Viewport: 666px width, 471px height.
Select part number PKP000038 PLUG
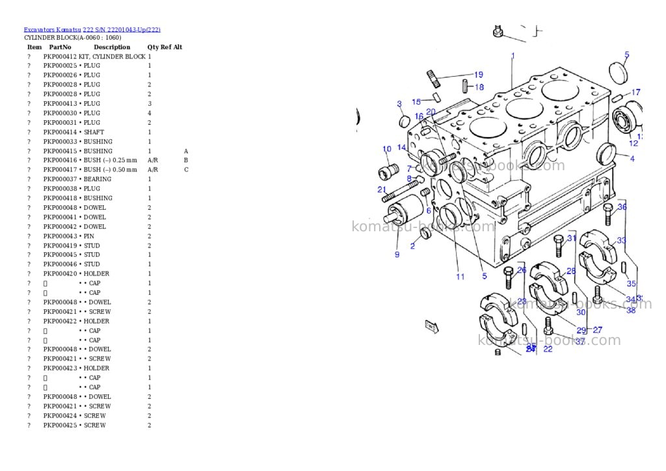coord(72,189)
